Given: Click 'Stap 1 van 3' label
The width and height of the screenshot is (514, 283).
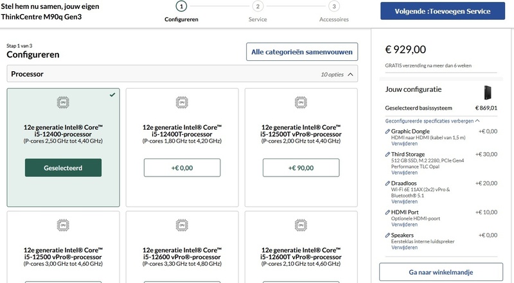Looking at the screenshot, I should tap(19, 46).
